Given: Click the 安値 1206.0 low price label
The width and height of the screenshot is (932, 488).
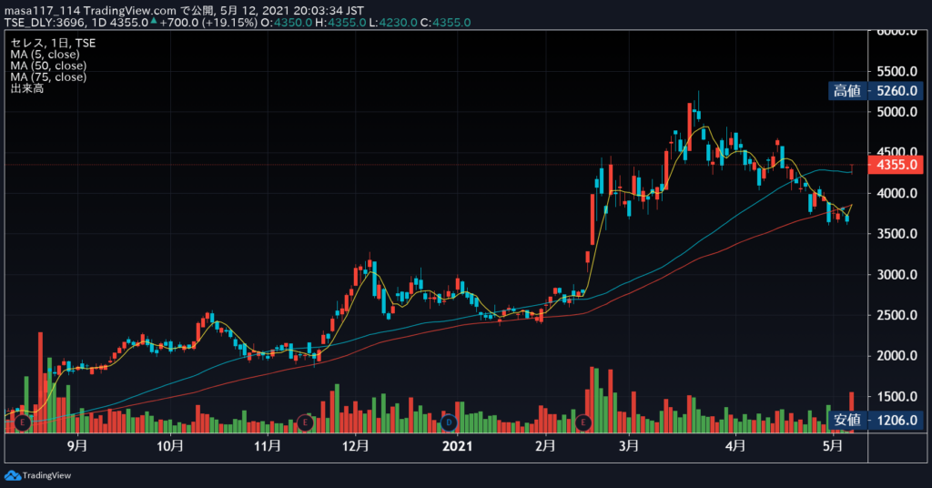Looking at the screenshot, I should click(x=876, y=421).
